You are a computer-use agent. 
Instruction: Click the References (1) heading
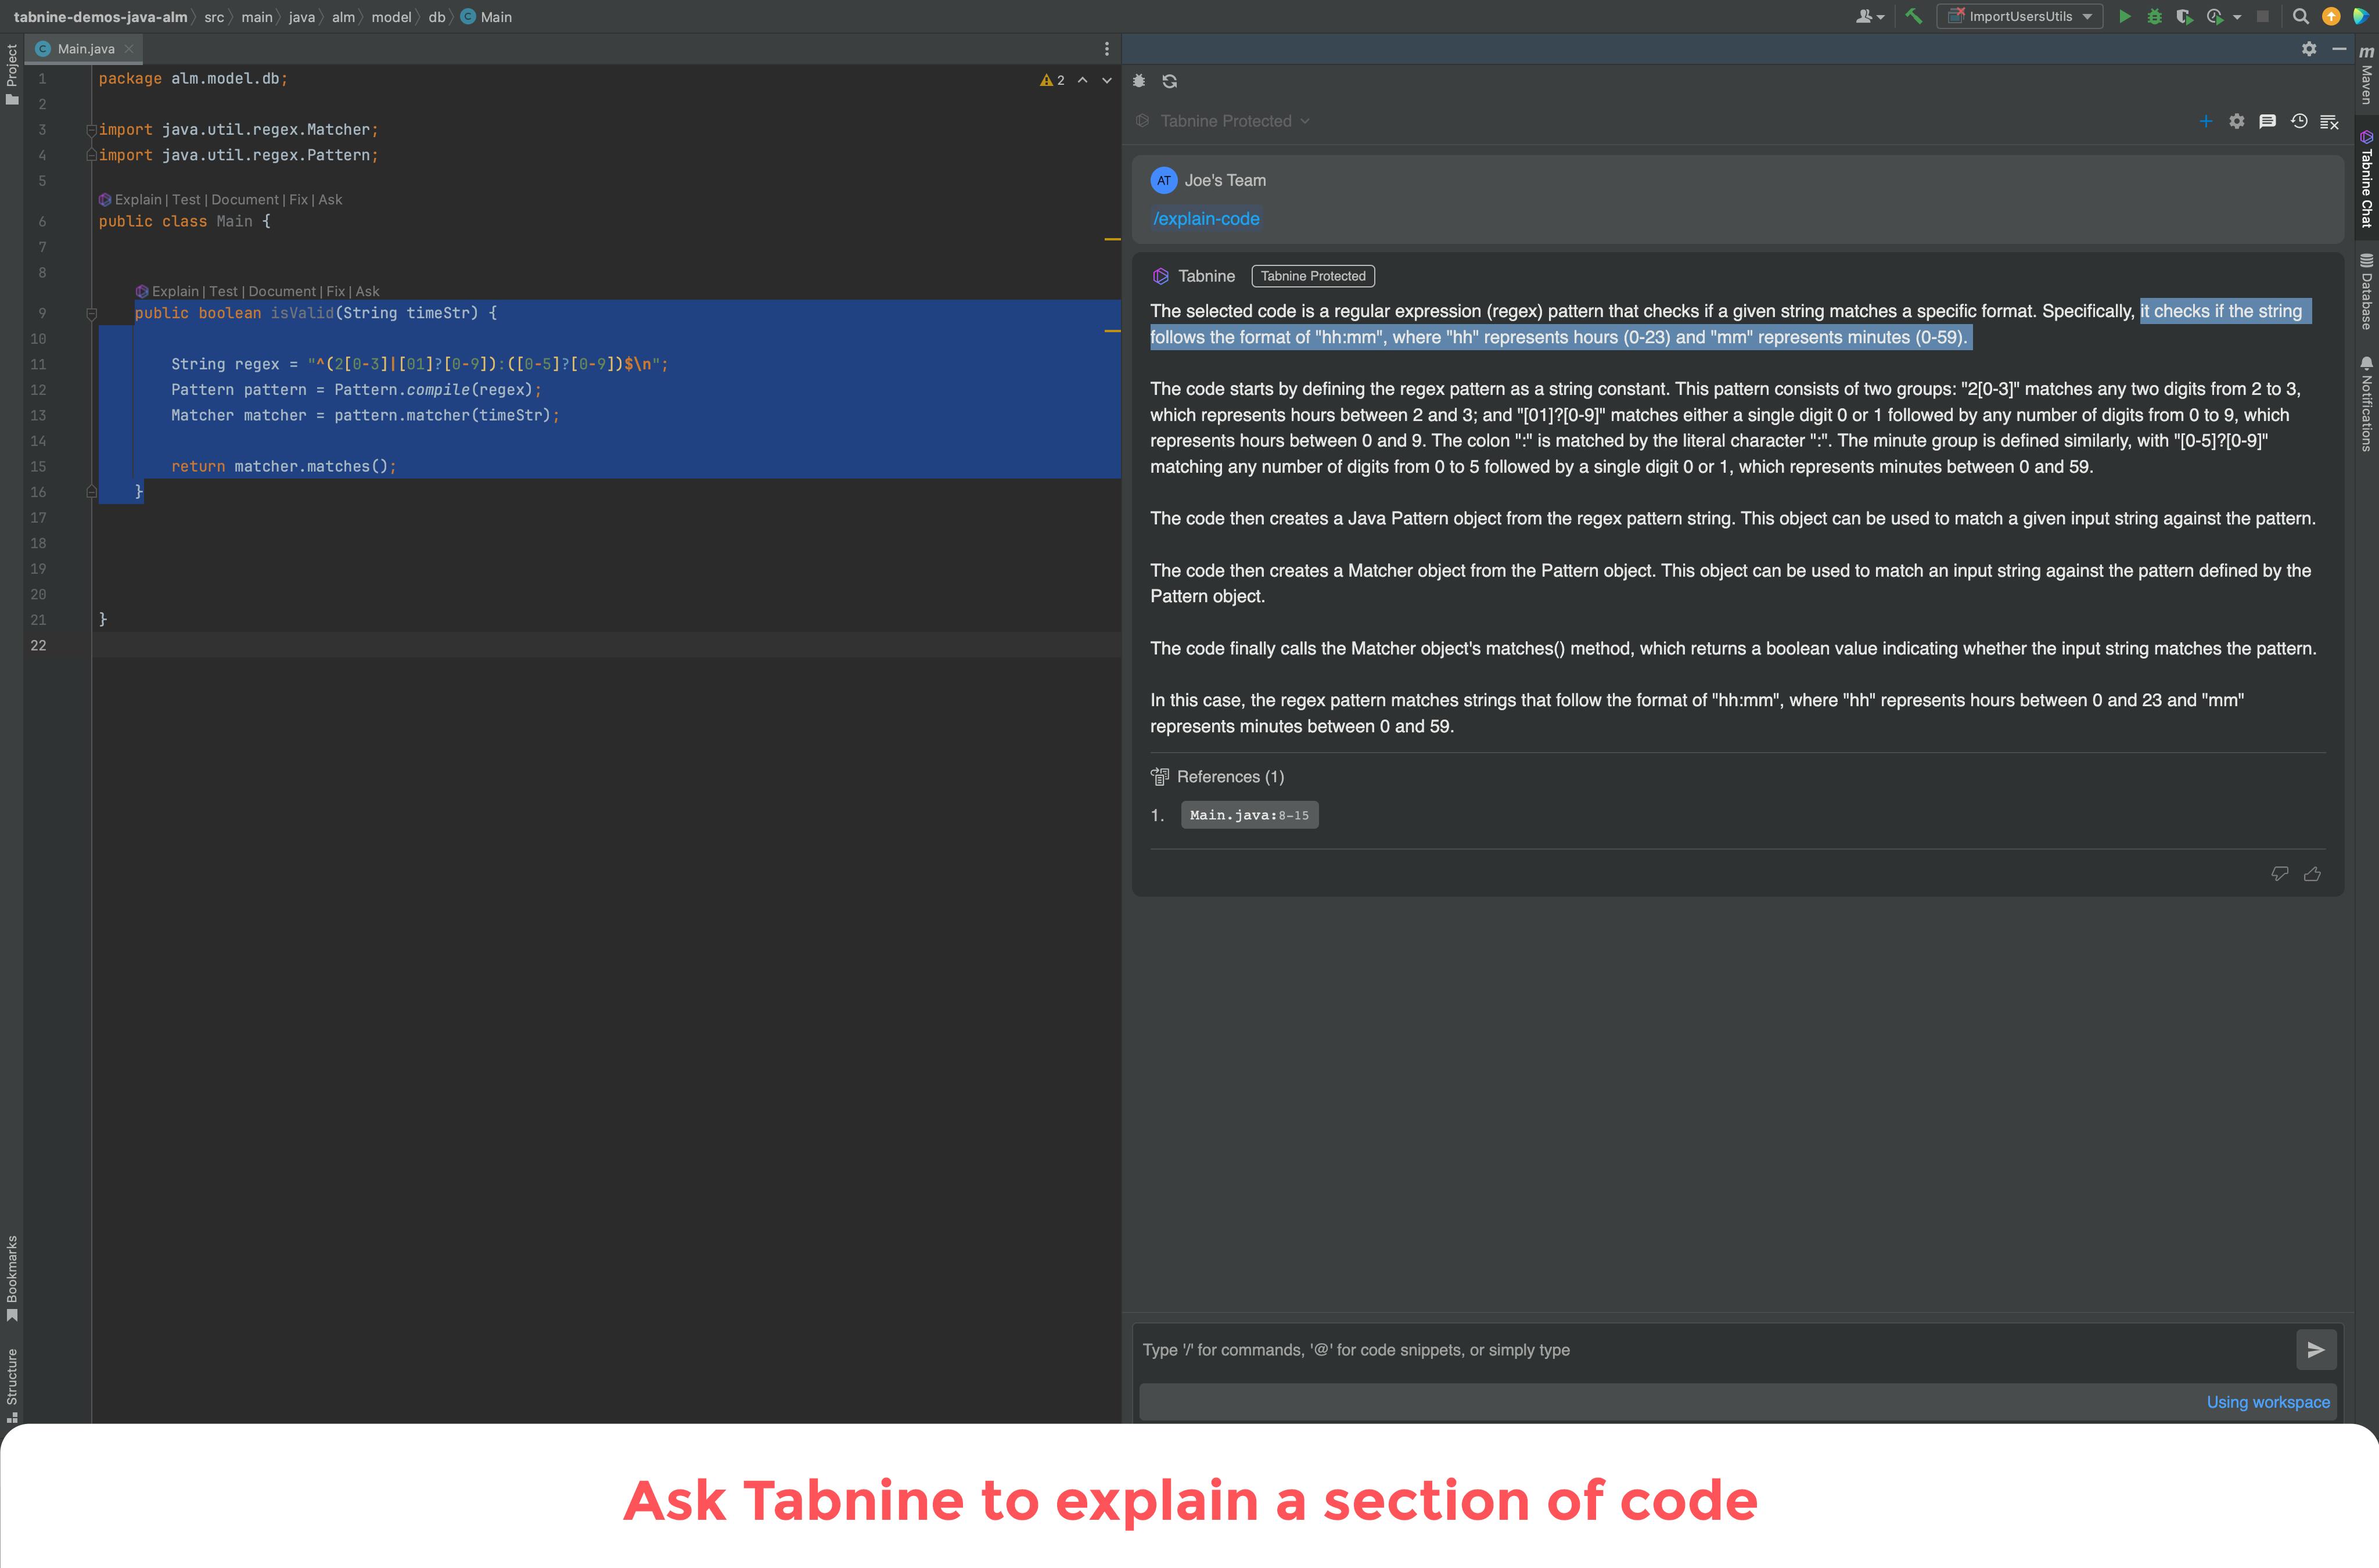click(x=1218, y=777)
